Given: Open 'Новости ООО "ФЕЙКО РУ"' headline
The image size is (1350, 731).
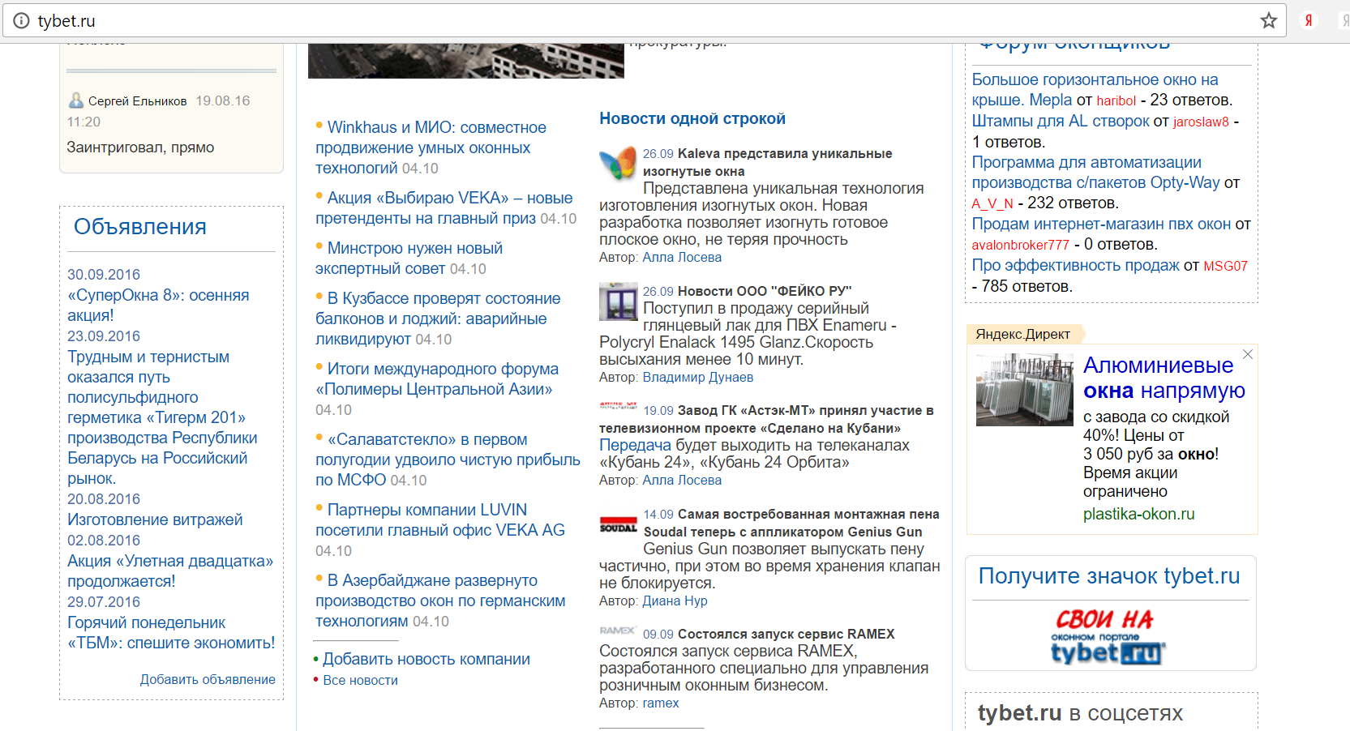Looking at the screenshot, I should click(x=765, y=291).
